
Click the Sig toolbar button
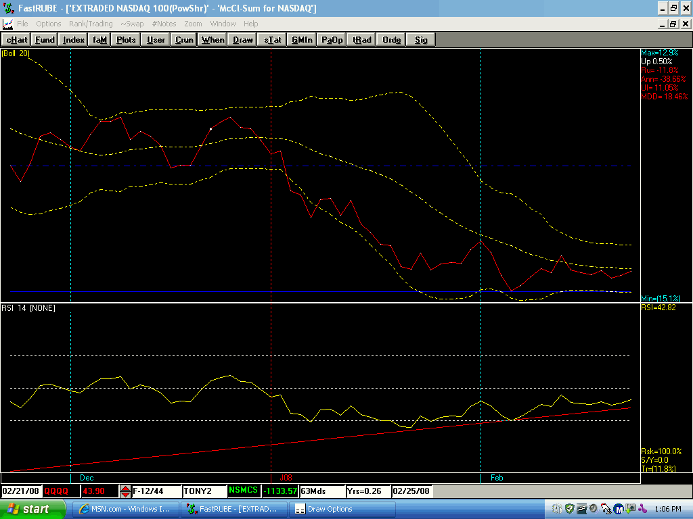[x=421, y=40]
